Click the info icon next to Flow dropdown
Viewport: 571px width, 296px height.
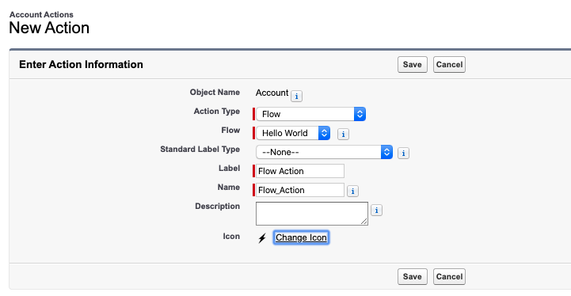click(x=343, y=134)
